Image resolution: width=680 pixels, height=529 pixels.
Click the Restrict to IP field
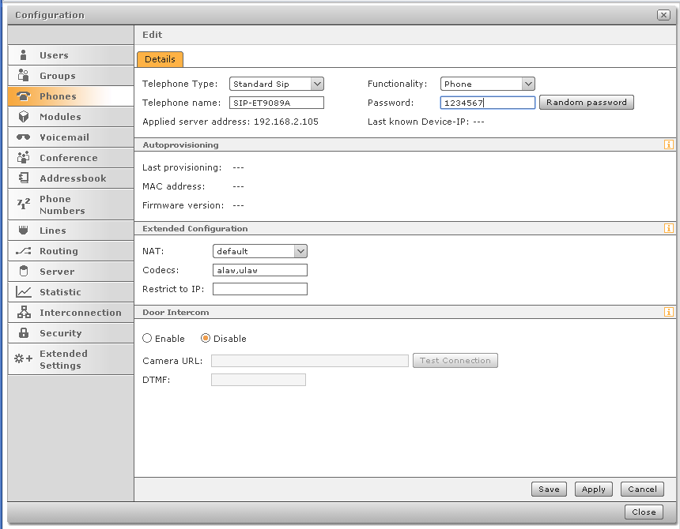tap(260, 289)
